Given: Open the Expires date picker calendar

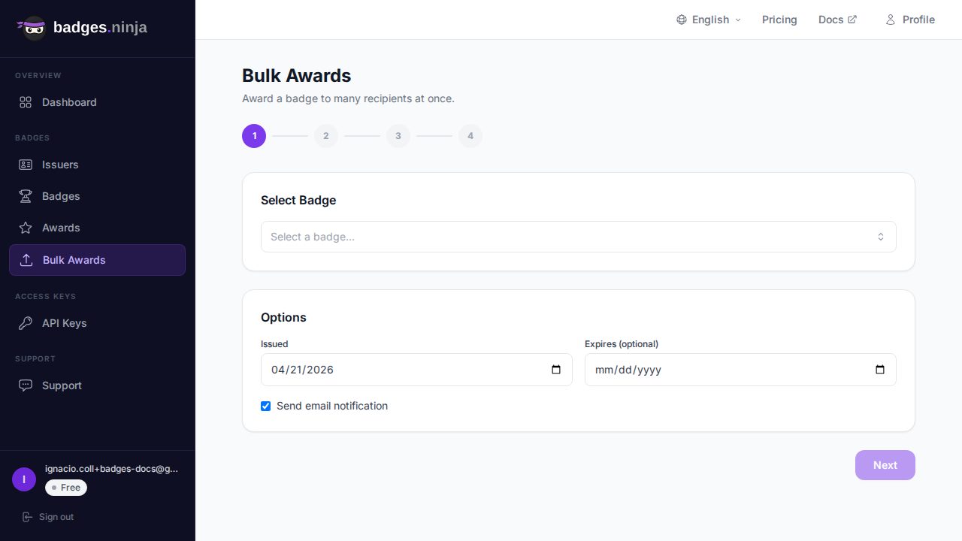Looking at the screenshot, I should point(879,370).
